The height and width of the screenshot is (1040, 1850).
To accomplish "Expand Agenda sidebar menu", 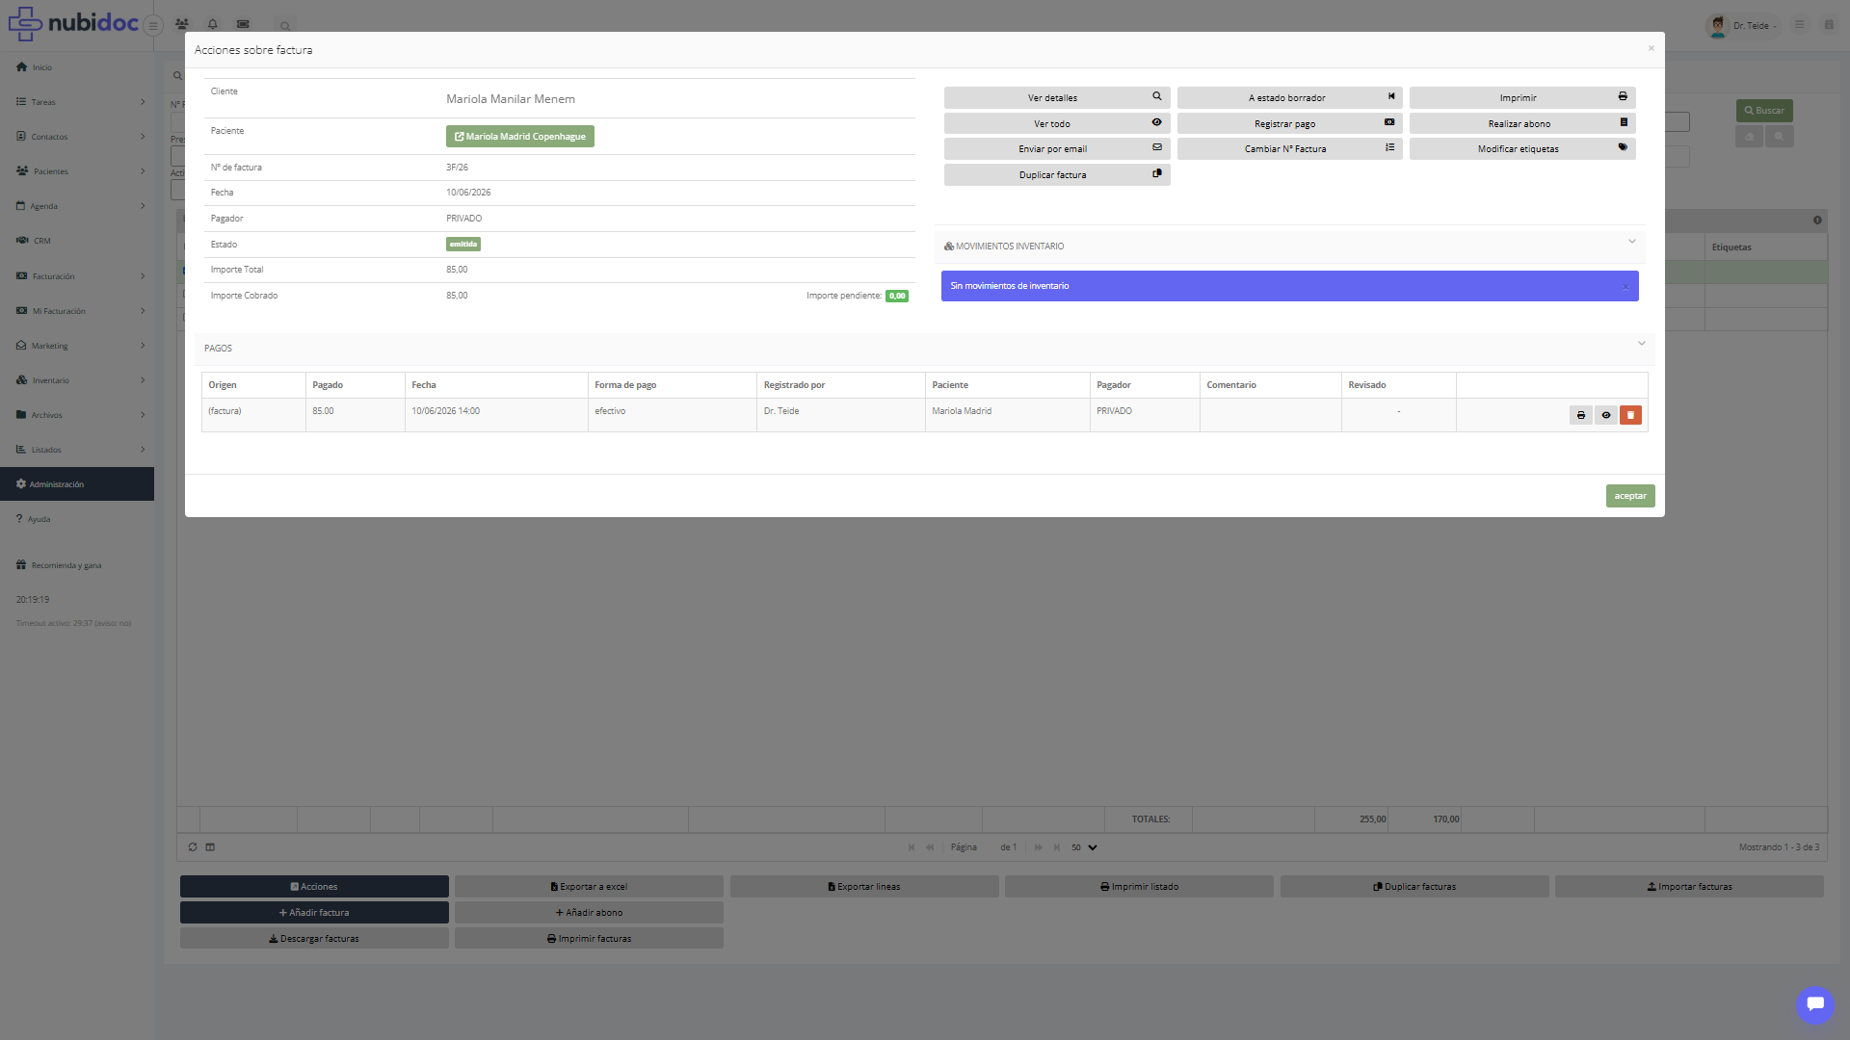I will click(77, 206).
